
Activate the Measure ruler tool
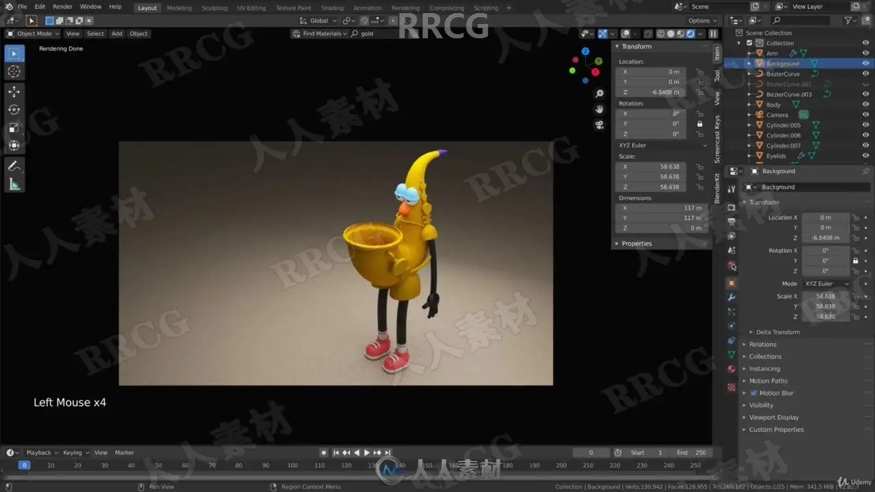[x=14, y=184]
